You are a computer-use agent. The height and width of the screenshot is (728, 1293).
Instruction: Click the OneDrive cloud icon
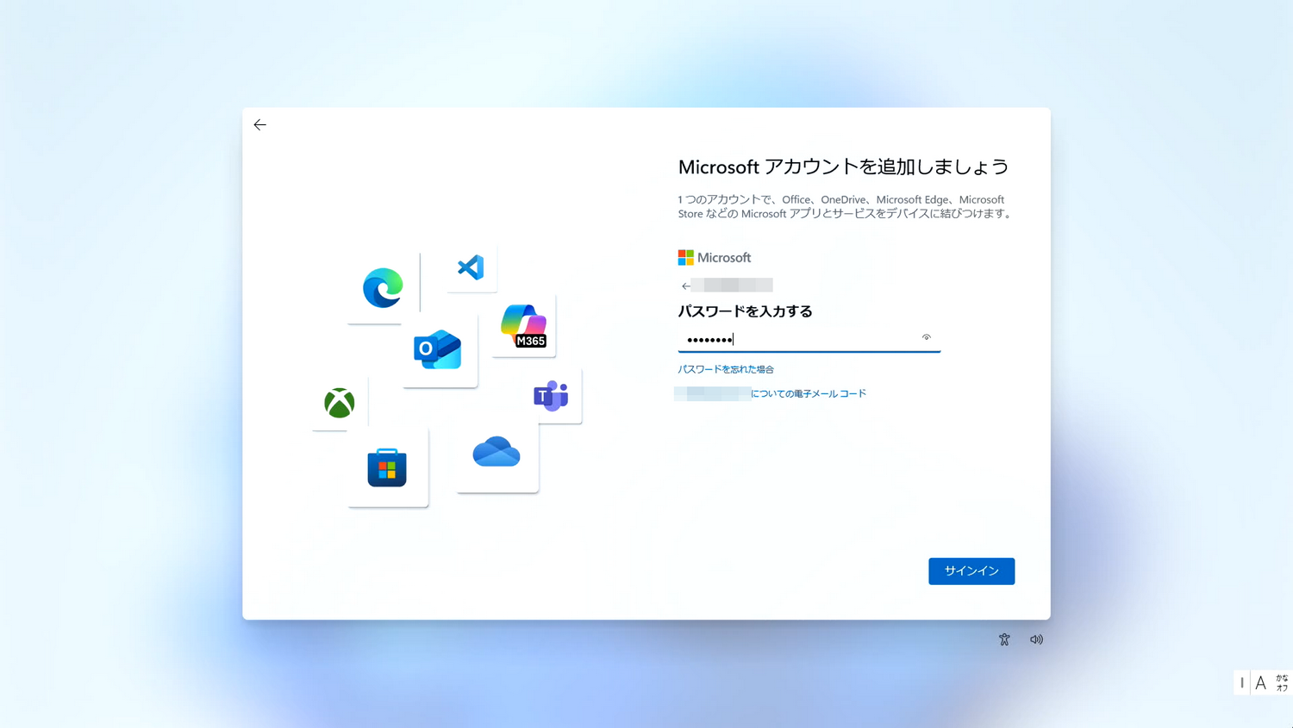click(x=497, y=452)
